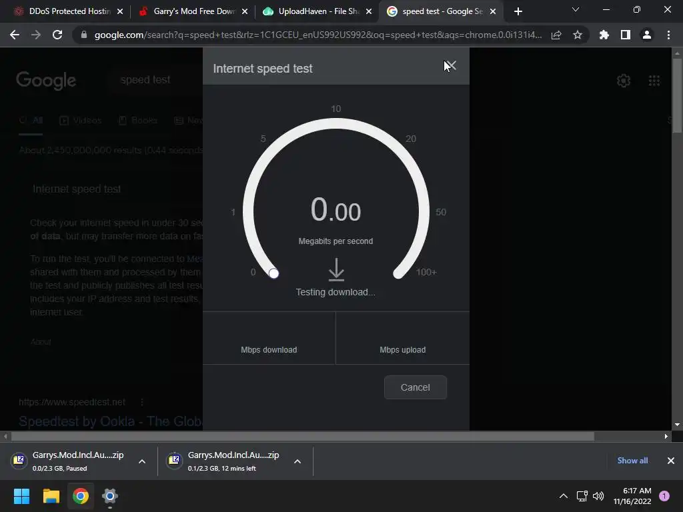Open the notification badge icon
Screen dimensions: 683x512
[664, 496]
